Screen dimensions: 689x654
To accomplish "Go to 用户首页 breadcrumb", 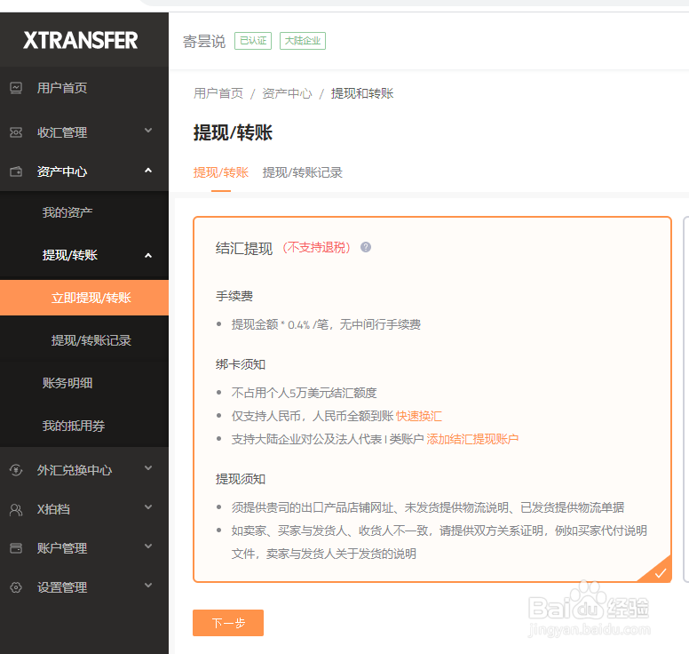I will tap(218, 93).
